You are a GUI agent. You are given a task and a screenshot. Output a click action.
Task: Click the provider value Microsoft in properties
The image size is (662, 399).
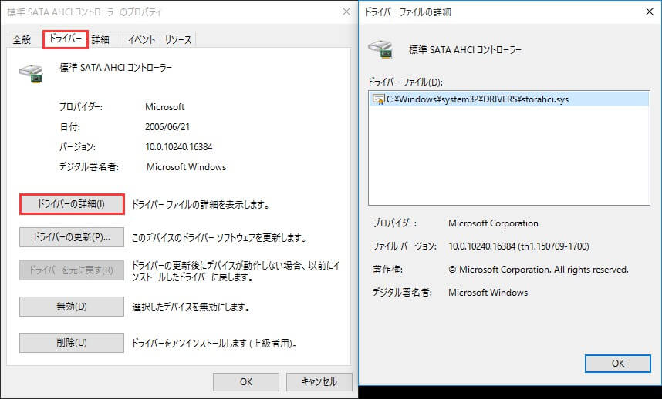click(x=164, y=107)
